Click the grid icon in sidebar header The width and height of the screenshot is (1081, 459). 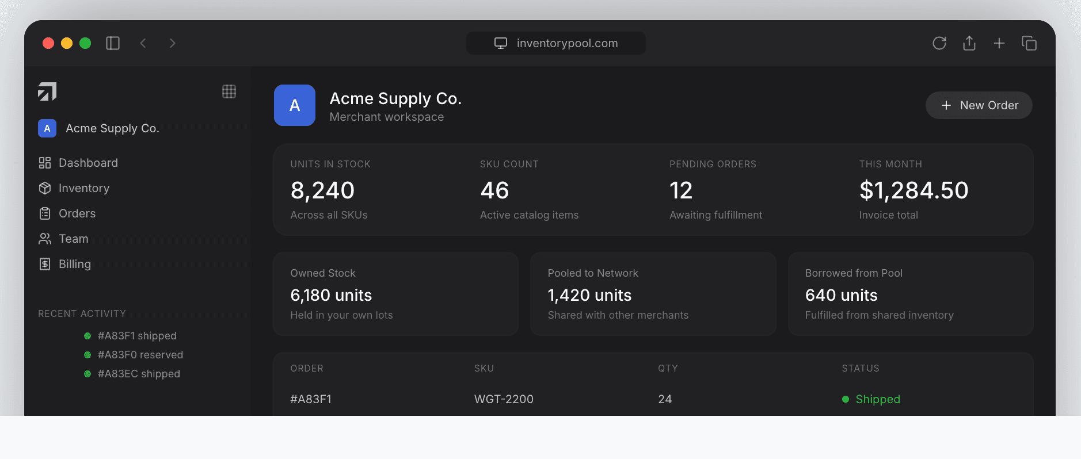[x=229, y=91]
